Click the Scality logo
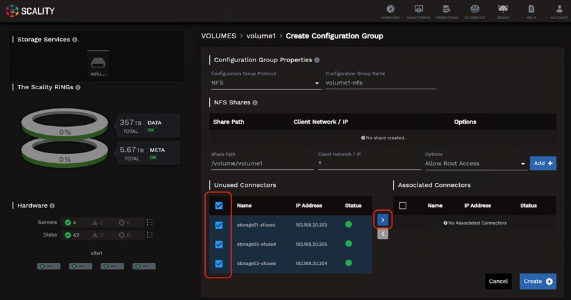The width and height of the screenshot is (571, 300). point(30,11)
